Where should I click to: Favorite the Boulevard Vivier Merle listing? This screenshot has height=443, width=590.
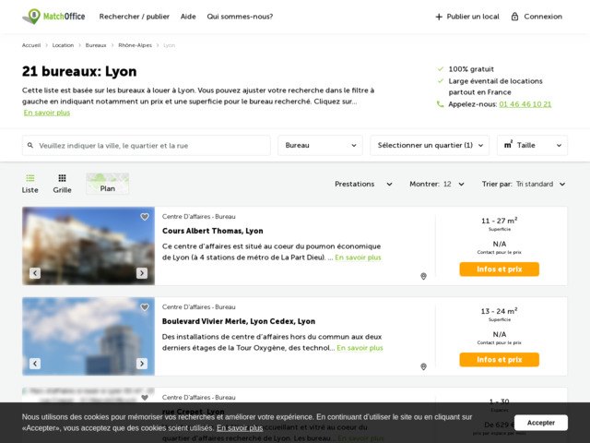point(145,307)
